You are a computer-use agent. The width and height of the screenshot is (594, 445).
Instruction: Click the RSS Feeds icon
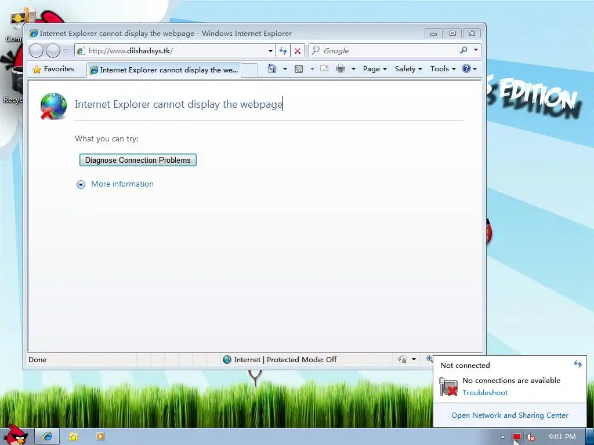click(299, 69)
